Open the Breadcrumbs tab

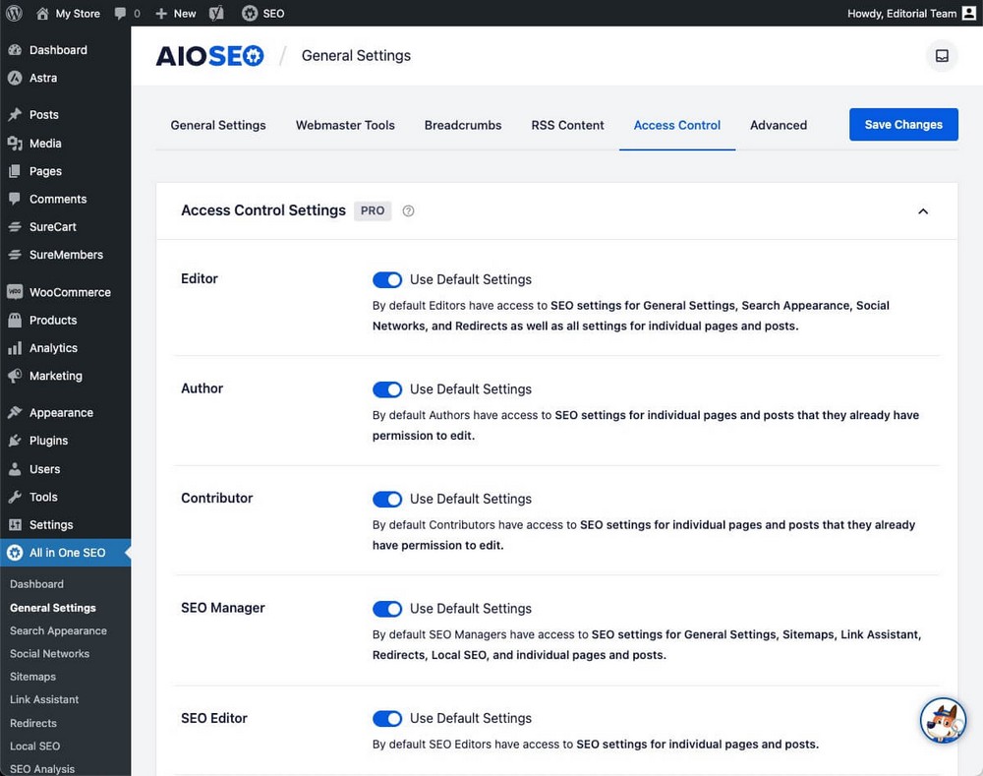463,125
